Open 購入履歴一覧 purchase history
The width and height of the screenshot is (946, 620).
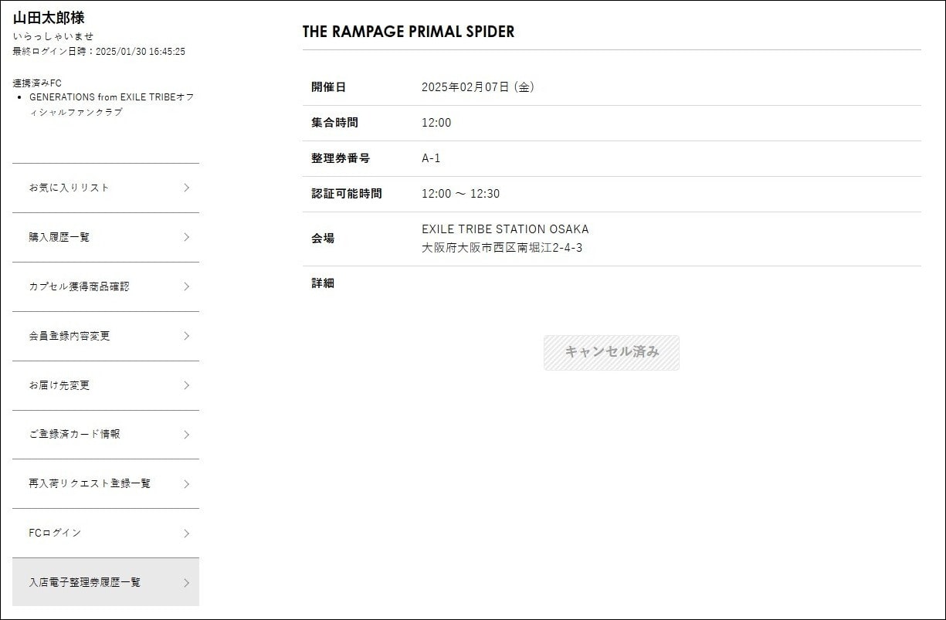[59, 237]
